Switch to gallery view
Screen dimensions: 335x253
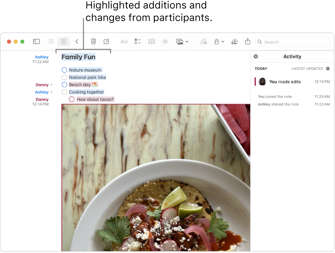64,41
